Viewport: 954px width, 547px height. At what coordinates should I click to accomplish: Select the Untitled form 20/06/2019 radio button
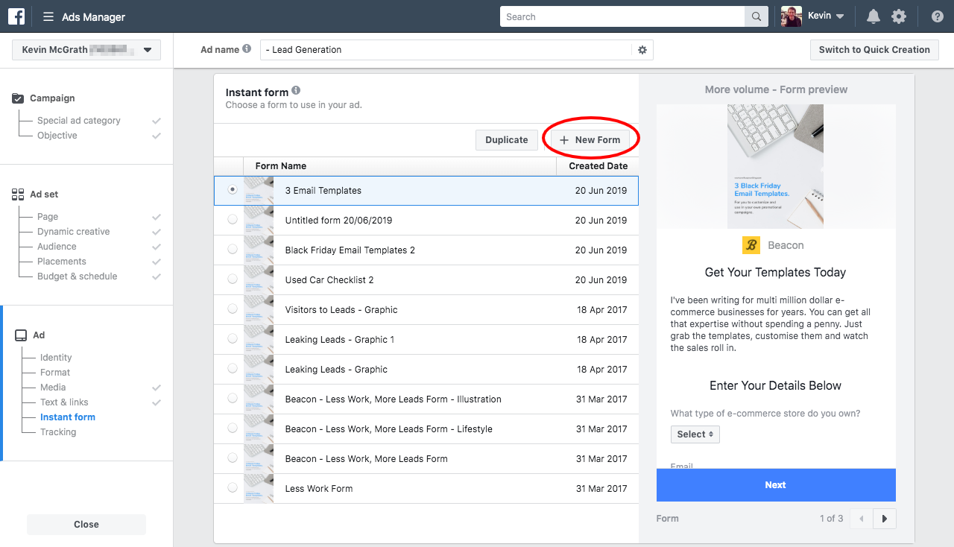point(233,220)
